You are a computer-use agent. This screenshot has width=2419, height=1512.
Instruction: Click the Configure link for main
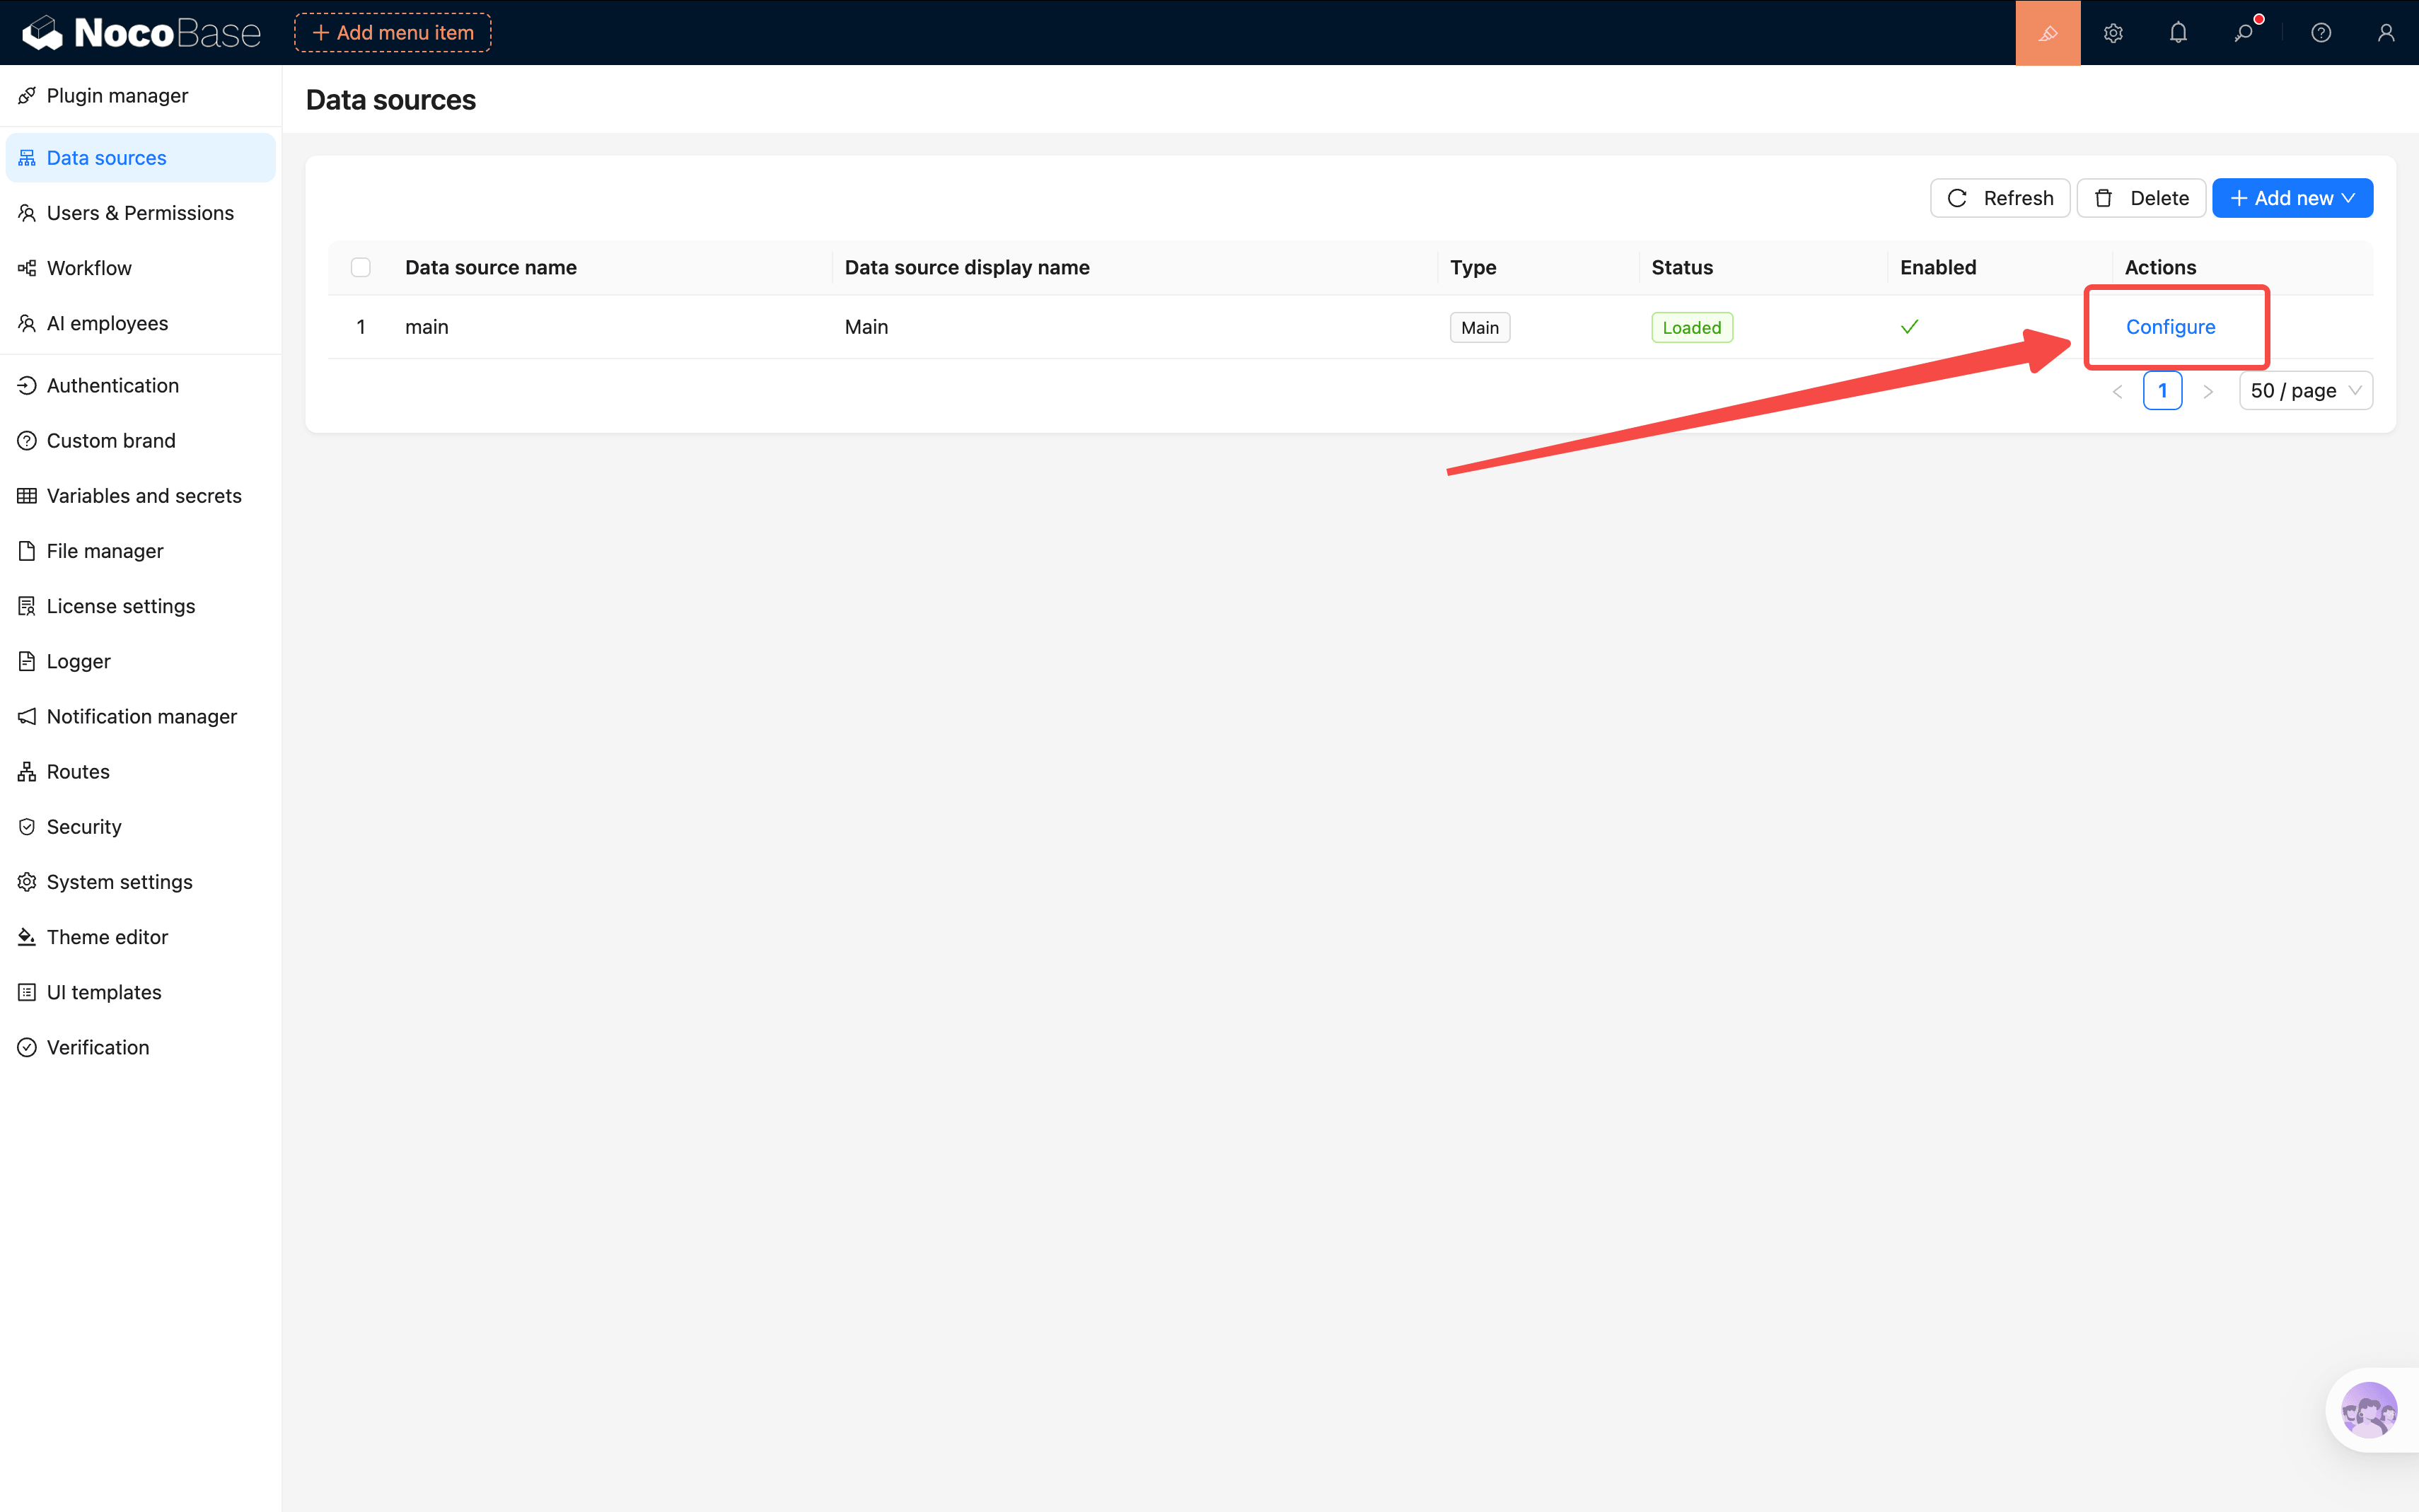click(2170, 327)
